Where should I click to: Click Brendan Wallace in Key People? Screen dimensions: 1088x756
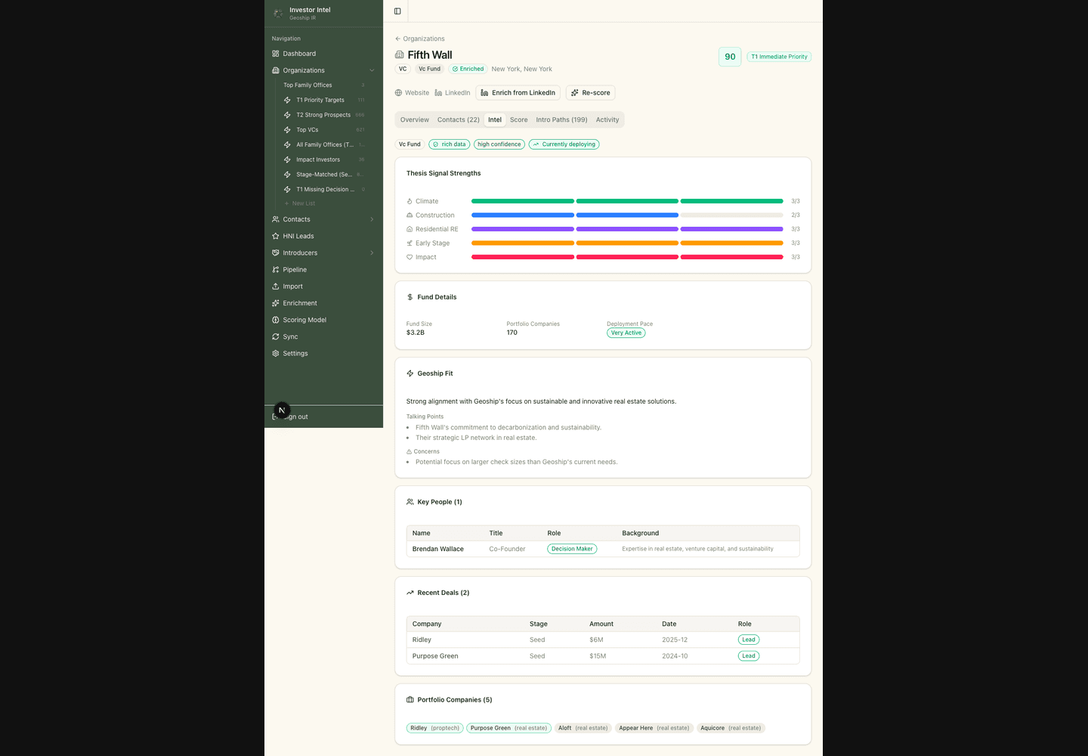coord(438,549)
